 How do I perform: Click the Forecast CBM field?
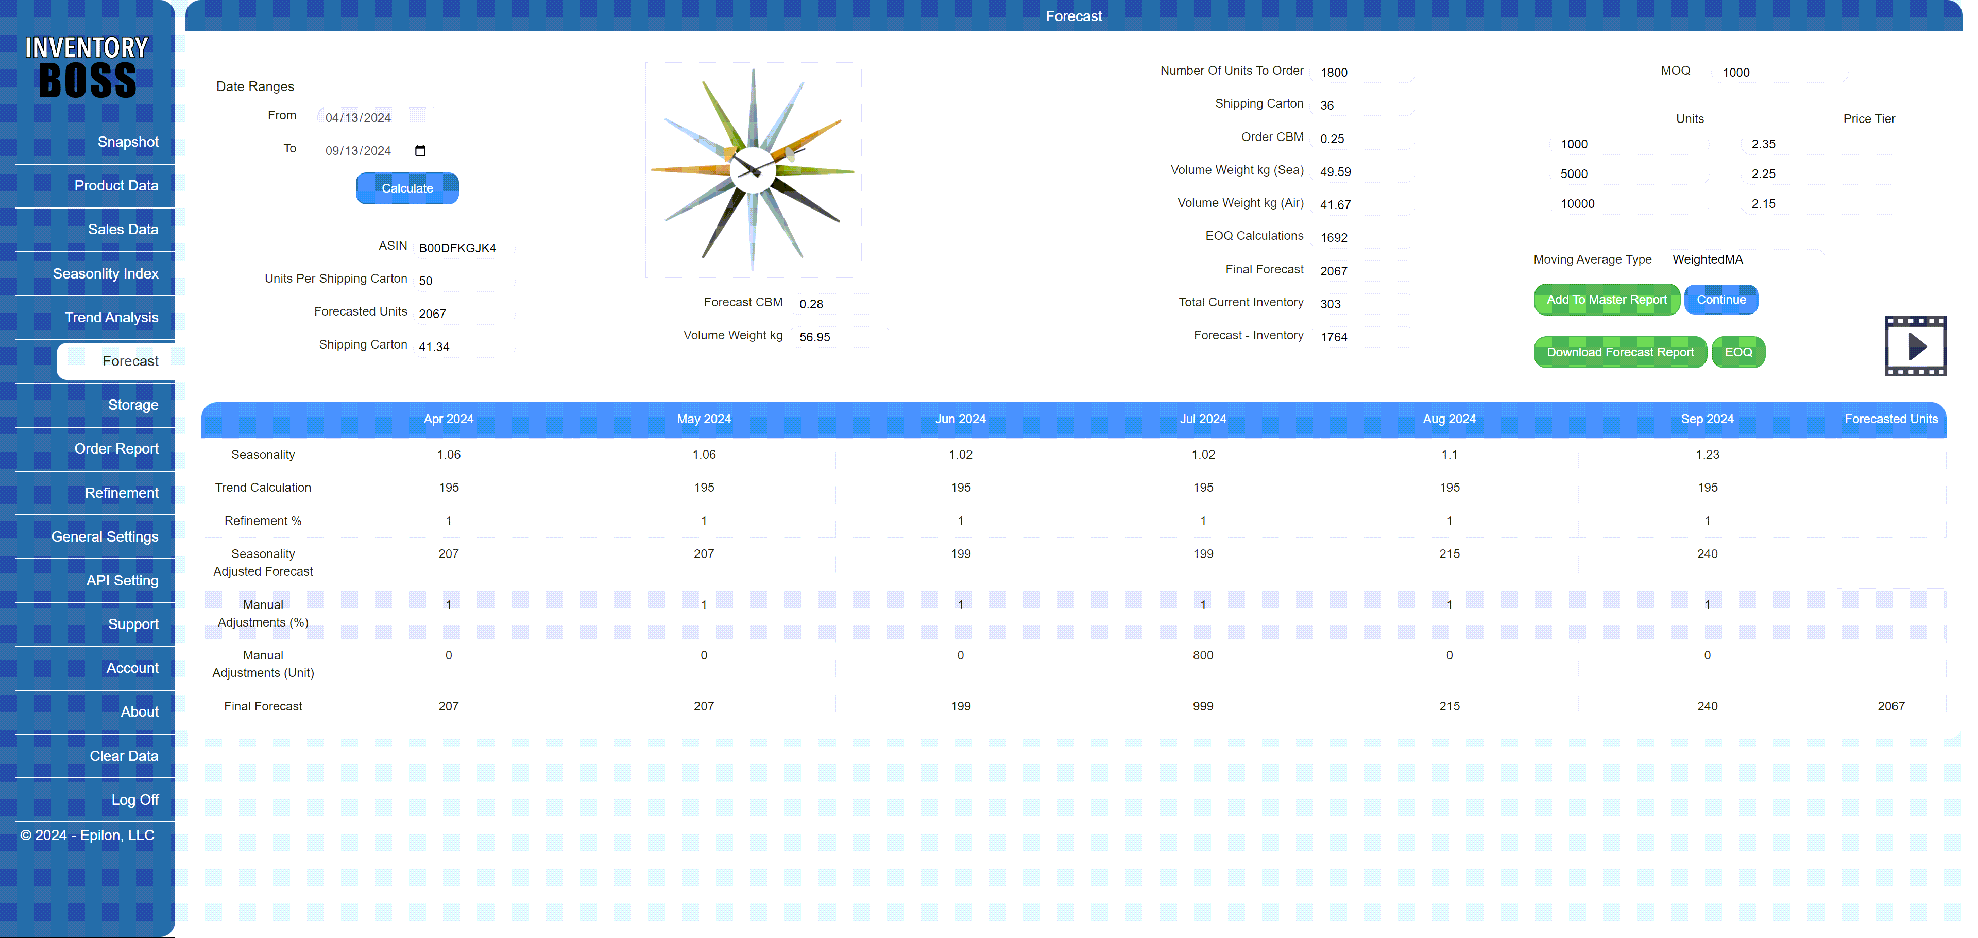841,304
